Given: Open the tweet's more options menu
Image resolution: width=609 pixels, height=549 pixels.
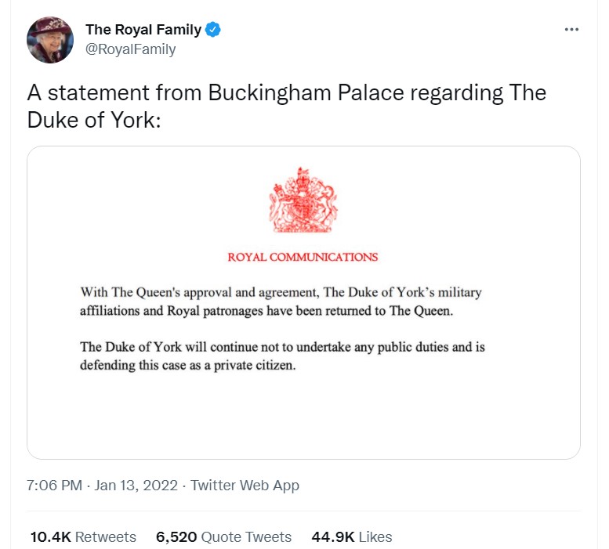Looking at the screenshot, I should 571,30.
